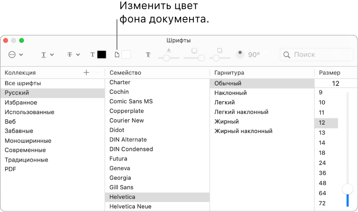Viewport: 358px width, 212px height.
Task: Add a new collection with plus button
Action: pyautogui.click(x=86, y=72)
